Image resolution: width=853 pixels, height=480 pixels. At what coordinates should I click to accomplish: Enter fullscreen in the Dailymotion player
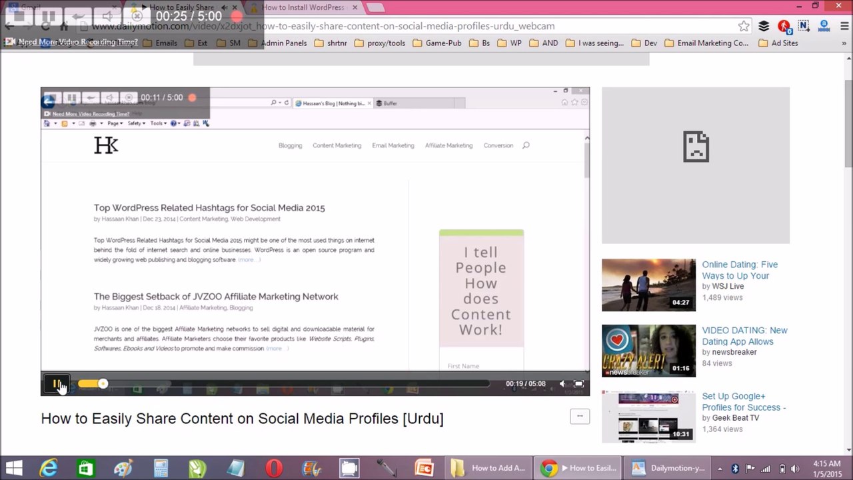click(x=578, y=384)
